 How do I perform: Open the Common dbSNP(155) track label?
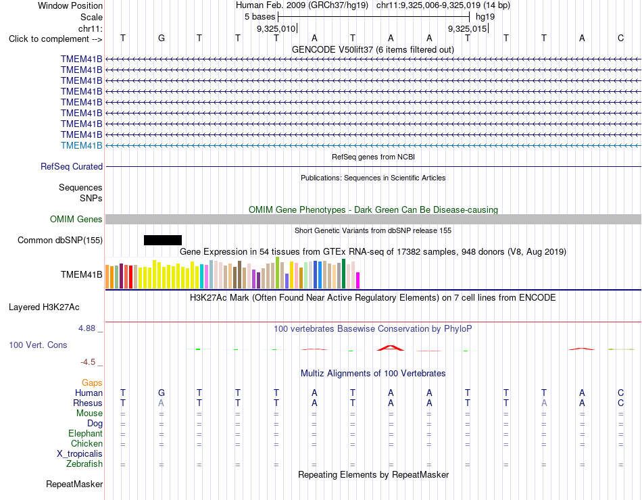click(x=59, y=240)
